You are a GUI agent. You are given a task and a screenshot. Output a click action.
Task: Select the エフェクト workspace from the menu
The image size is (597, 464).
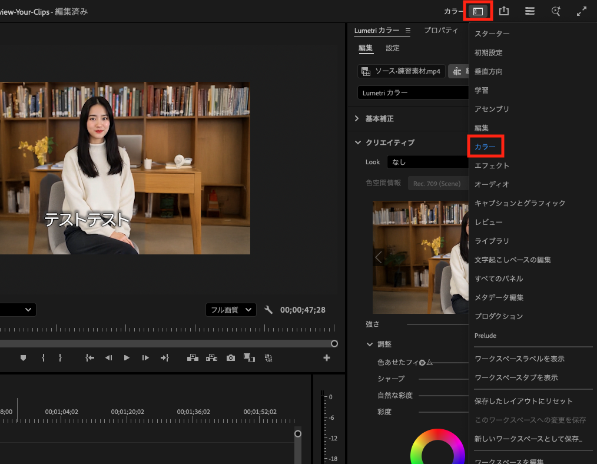[492, 165]
